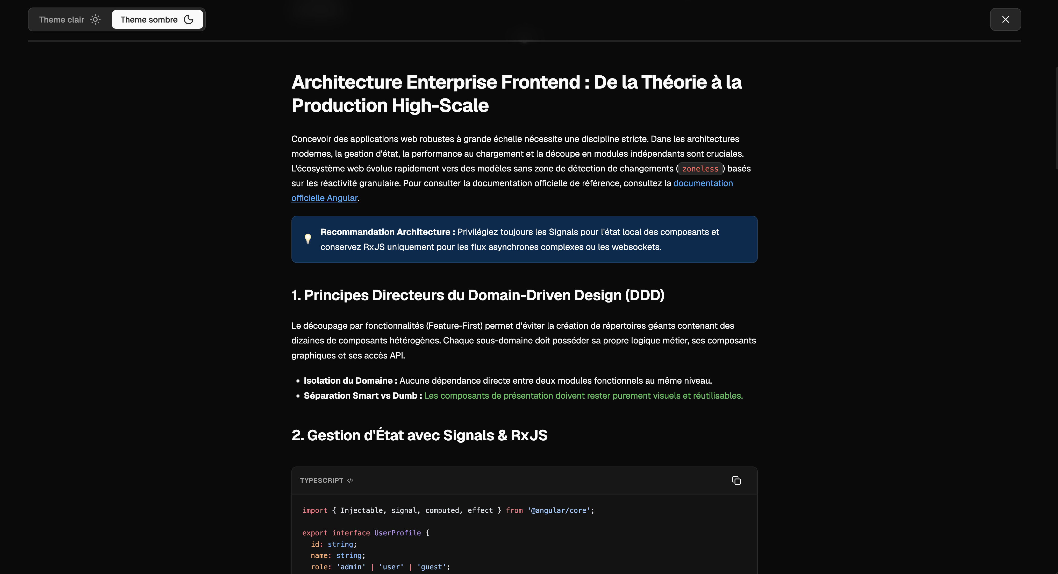Click the bullet label Séparation Smart vs Dumb
Screen dimensions: 1058x574
pyautogui.click(x=363, y=396)
